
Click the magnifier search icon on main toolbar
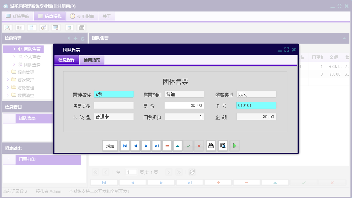point(7,28)
